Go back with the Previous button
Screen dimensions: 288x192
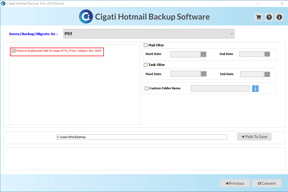pos(235,183)
